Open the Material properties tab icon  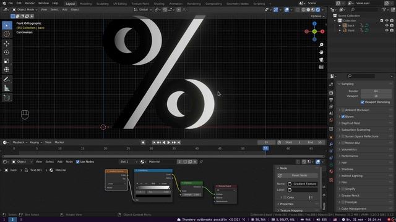click(x=331, y=171)
